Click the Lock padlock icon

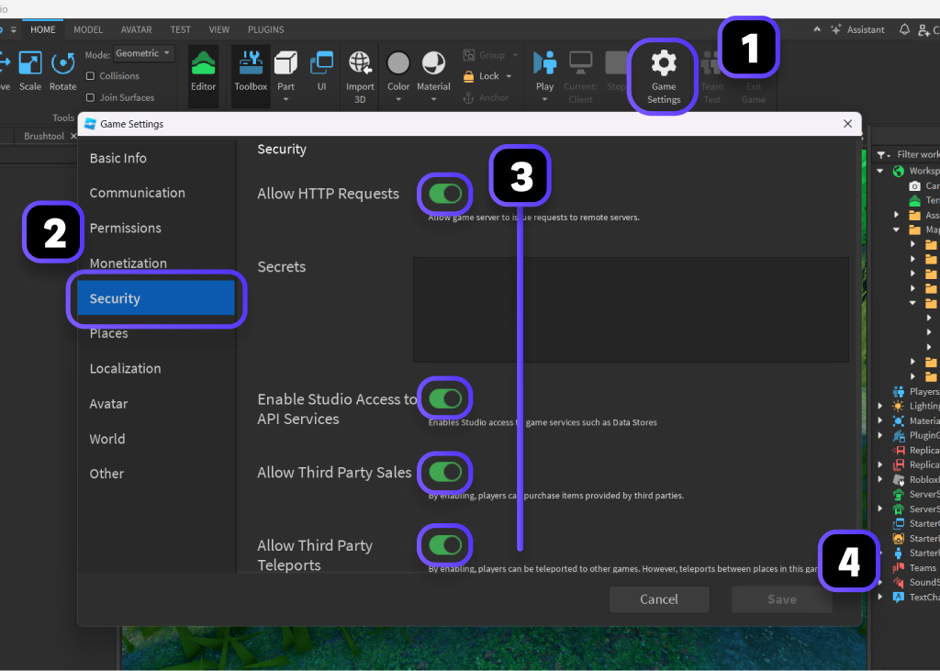pos(469,76)
